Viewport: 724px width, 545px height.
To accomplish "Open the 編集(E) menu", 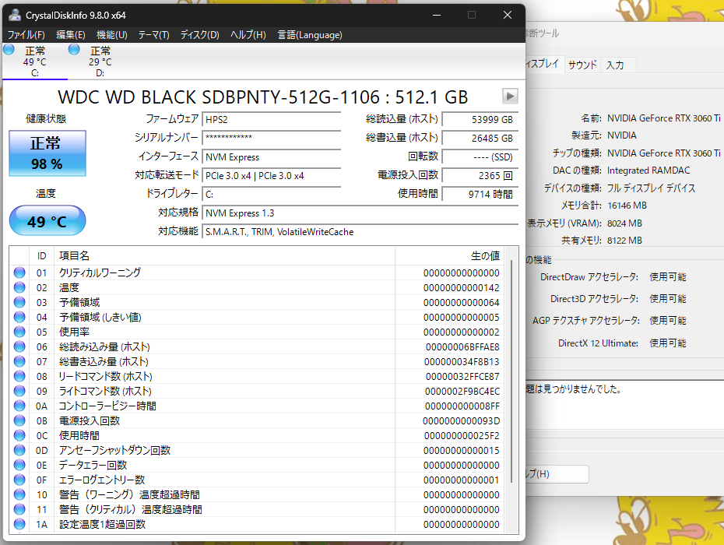I will tap(71, 34).
